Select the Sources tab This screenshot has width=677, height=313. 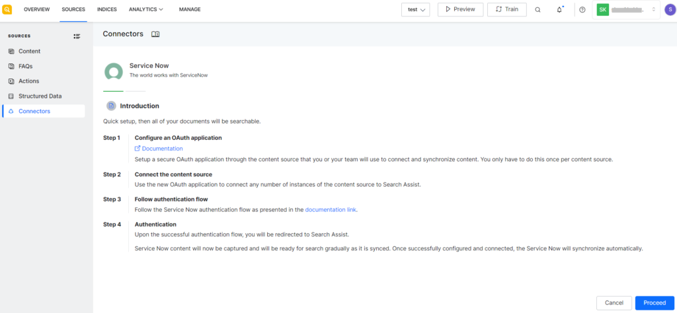coord(73,9)
